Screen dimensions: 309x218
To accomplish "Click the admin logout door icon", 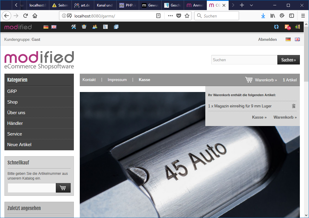I will [x=297, y=27].
